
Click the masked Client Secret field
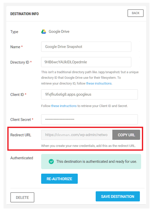pos(89,119)
